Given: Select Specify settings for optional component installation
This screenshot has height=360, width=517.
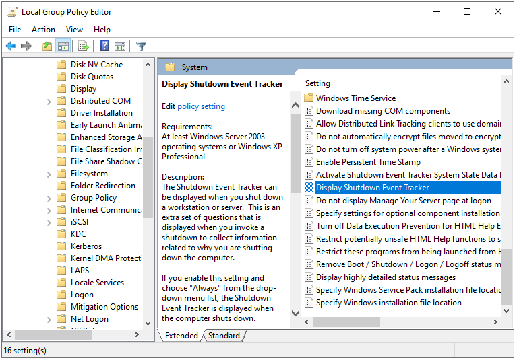Looking at the screenshot, I should click(x=408, y=213).
